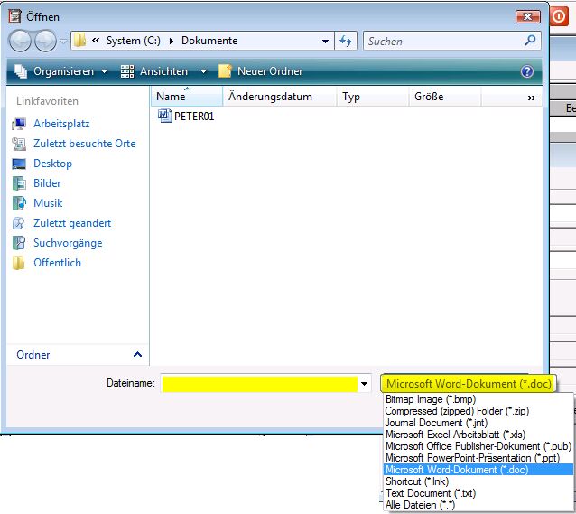Open recent pages dropdown beside navigation arrows
576x514 pixels.
63,42
